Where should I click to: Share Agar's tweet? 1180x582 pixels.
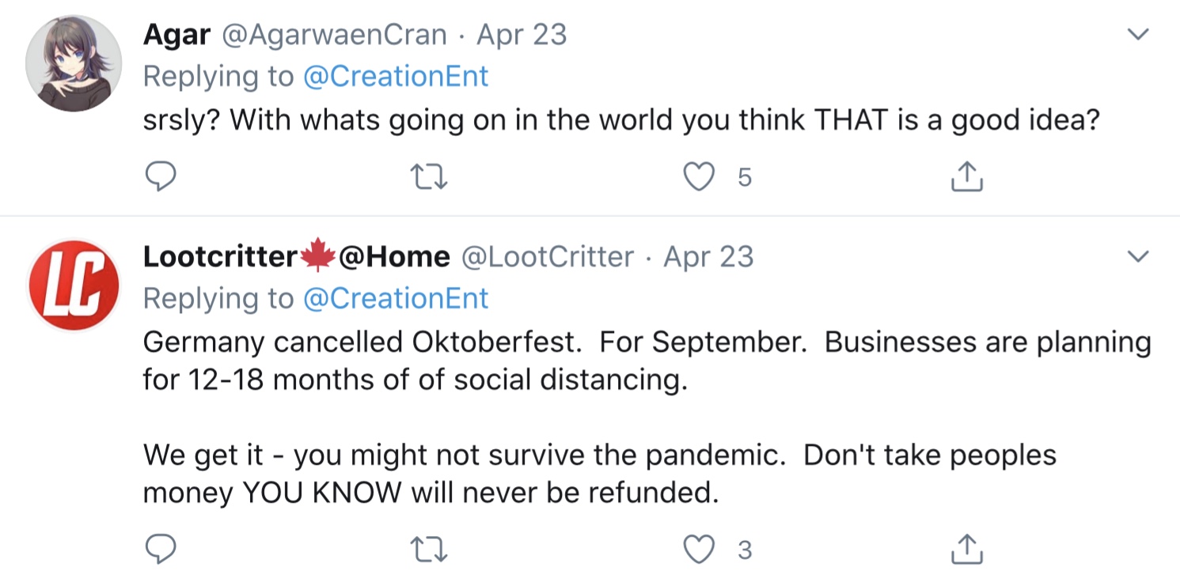point(966,177)
